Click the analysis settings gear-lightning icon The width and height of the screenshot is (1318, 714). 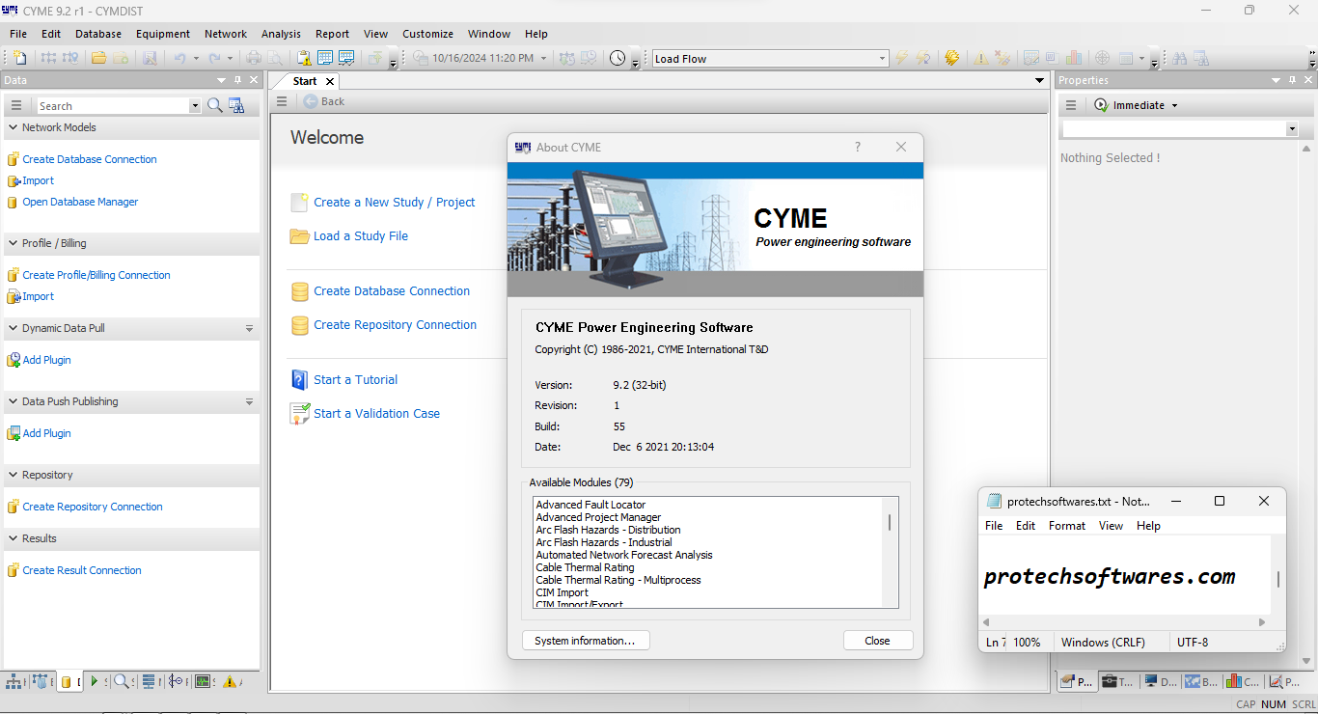click(x=951, y=58)
